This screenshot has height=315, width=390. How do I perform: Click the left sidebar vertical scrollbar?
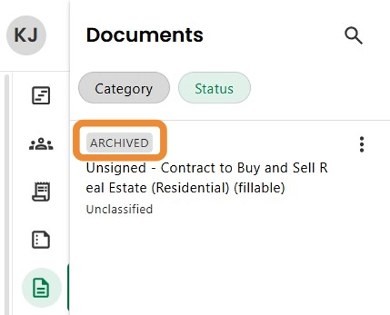click(6, 188)
